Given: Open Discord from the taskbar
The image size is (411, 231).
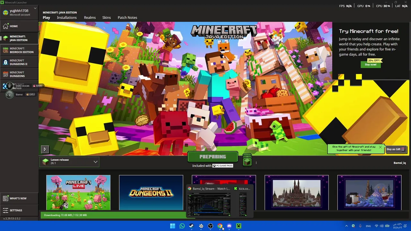Looking at the screenshot, I should point(229,226).
